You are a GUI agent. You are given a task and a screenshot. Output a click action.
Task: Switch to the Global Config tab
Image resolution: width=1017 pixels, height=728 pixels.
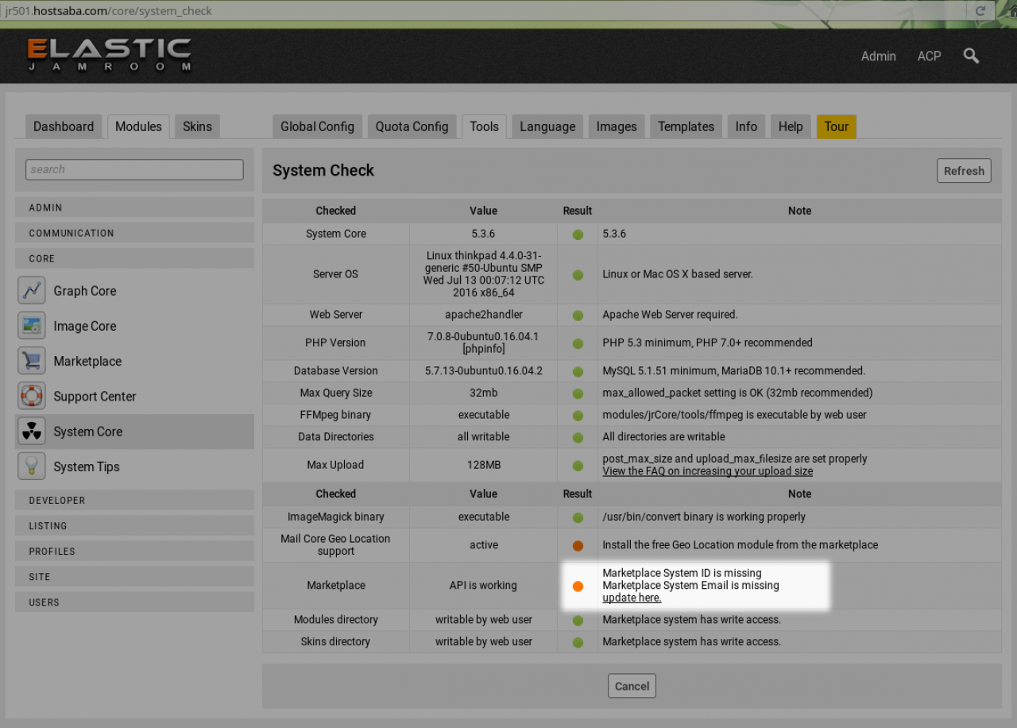[317, 126]
